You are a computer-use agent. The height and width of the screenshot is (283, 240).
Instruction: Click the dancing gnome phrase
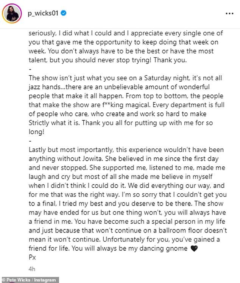pyautogui.click(x=164, y=248)
